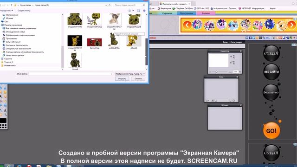297x167 pixels.
Task: Select the AAAAA image thumbnail
Action: [134, 40]
